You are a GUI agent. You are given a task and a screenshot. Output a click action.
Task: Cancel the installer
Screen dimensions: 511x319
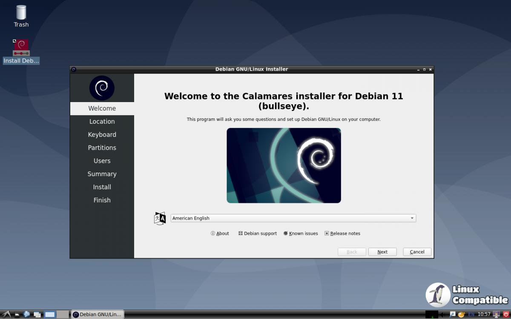point(417,252)
